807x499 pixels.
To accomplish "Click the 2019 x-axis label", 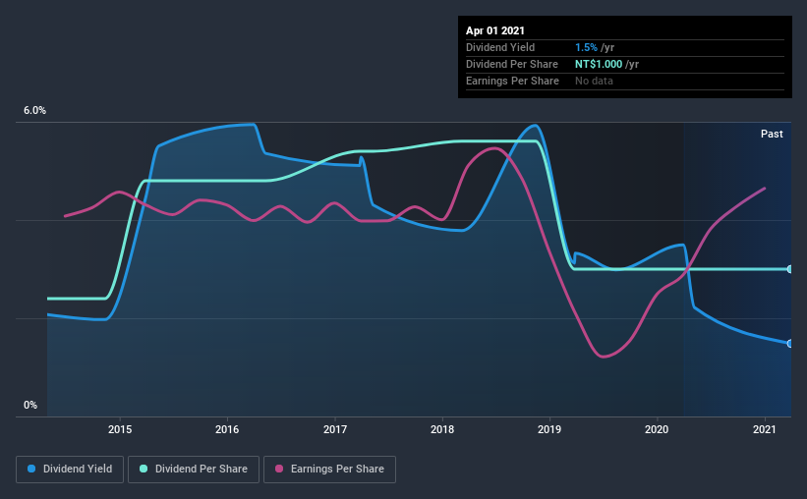I will click(x=549, y=429).
